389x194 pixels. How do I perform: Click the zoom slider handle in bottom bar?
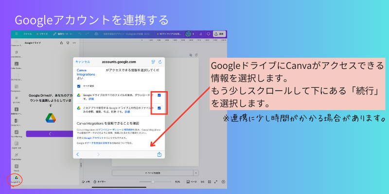[x=153, y=181]
